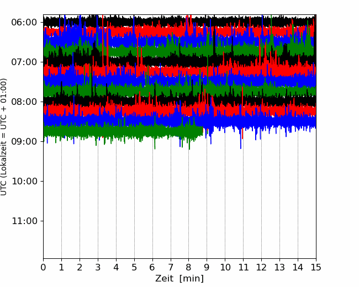Click the x-axis tick label 5
The height and width of the screenshot is (287, 359).
tap(134, 267)
